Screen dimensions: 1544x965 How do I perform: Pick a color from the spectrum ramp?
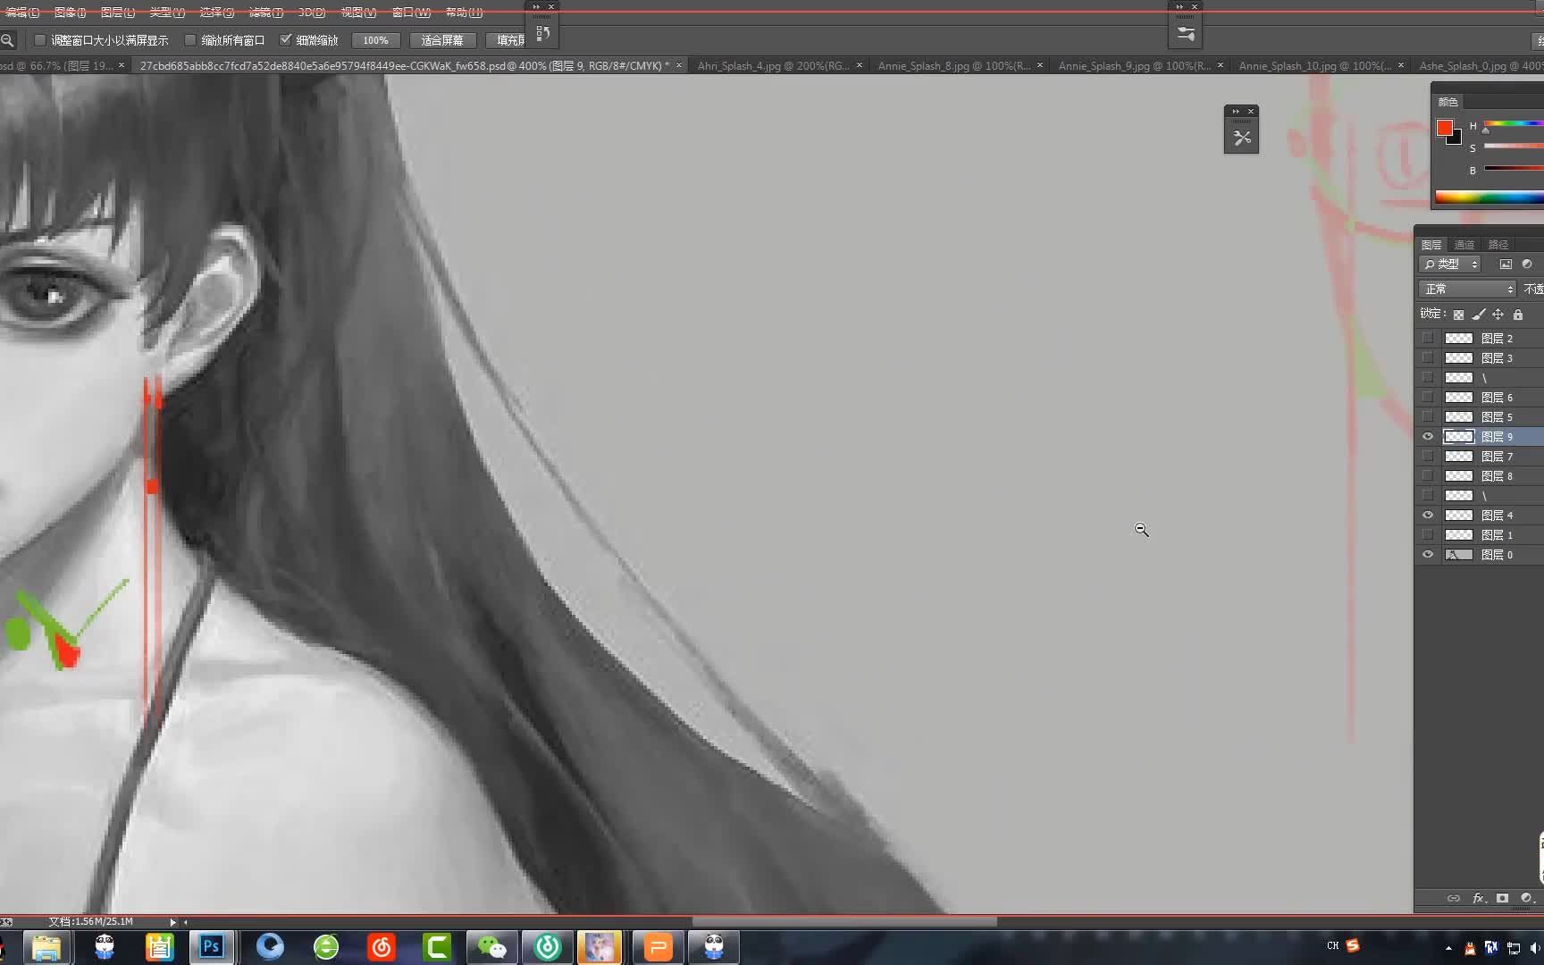[1489, 197]
